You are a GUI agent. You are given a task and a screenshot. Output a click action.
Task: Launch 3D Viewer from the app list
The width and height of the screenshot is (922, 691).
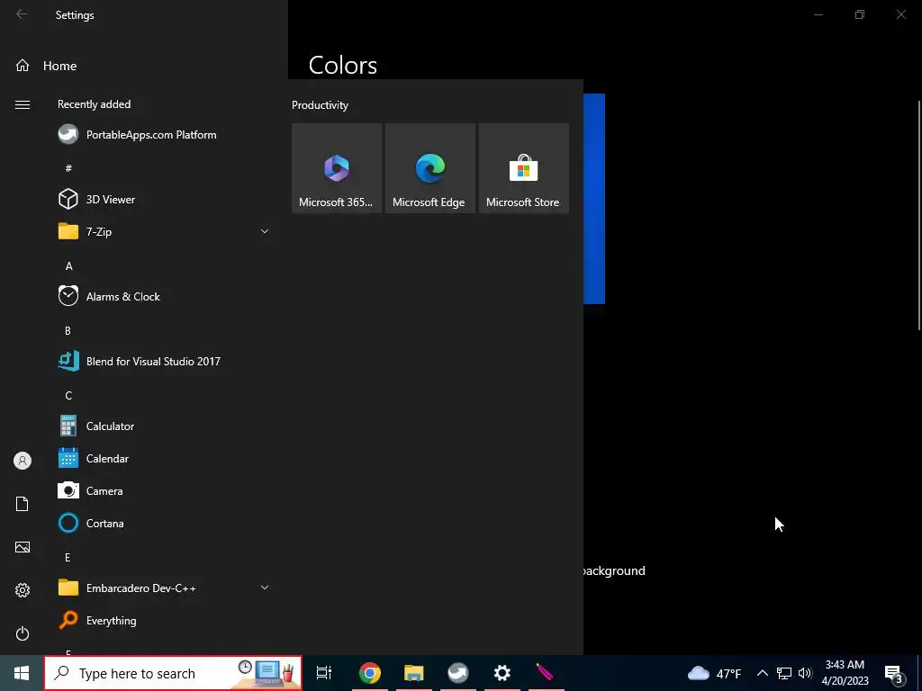pos(165,199)
